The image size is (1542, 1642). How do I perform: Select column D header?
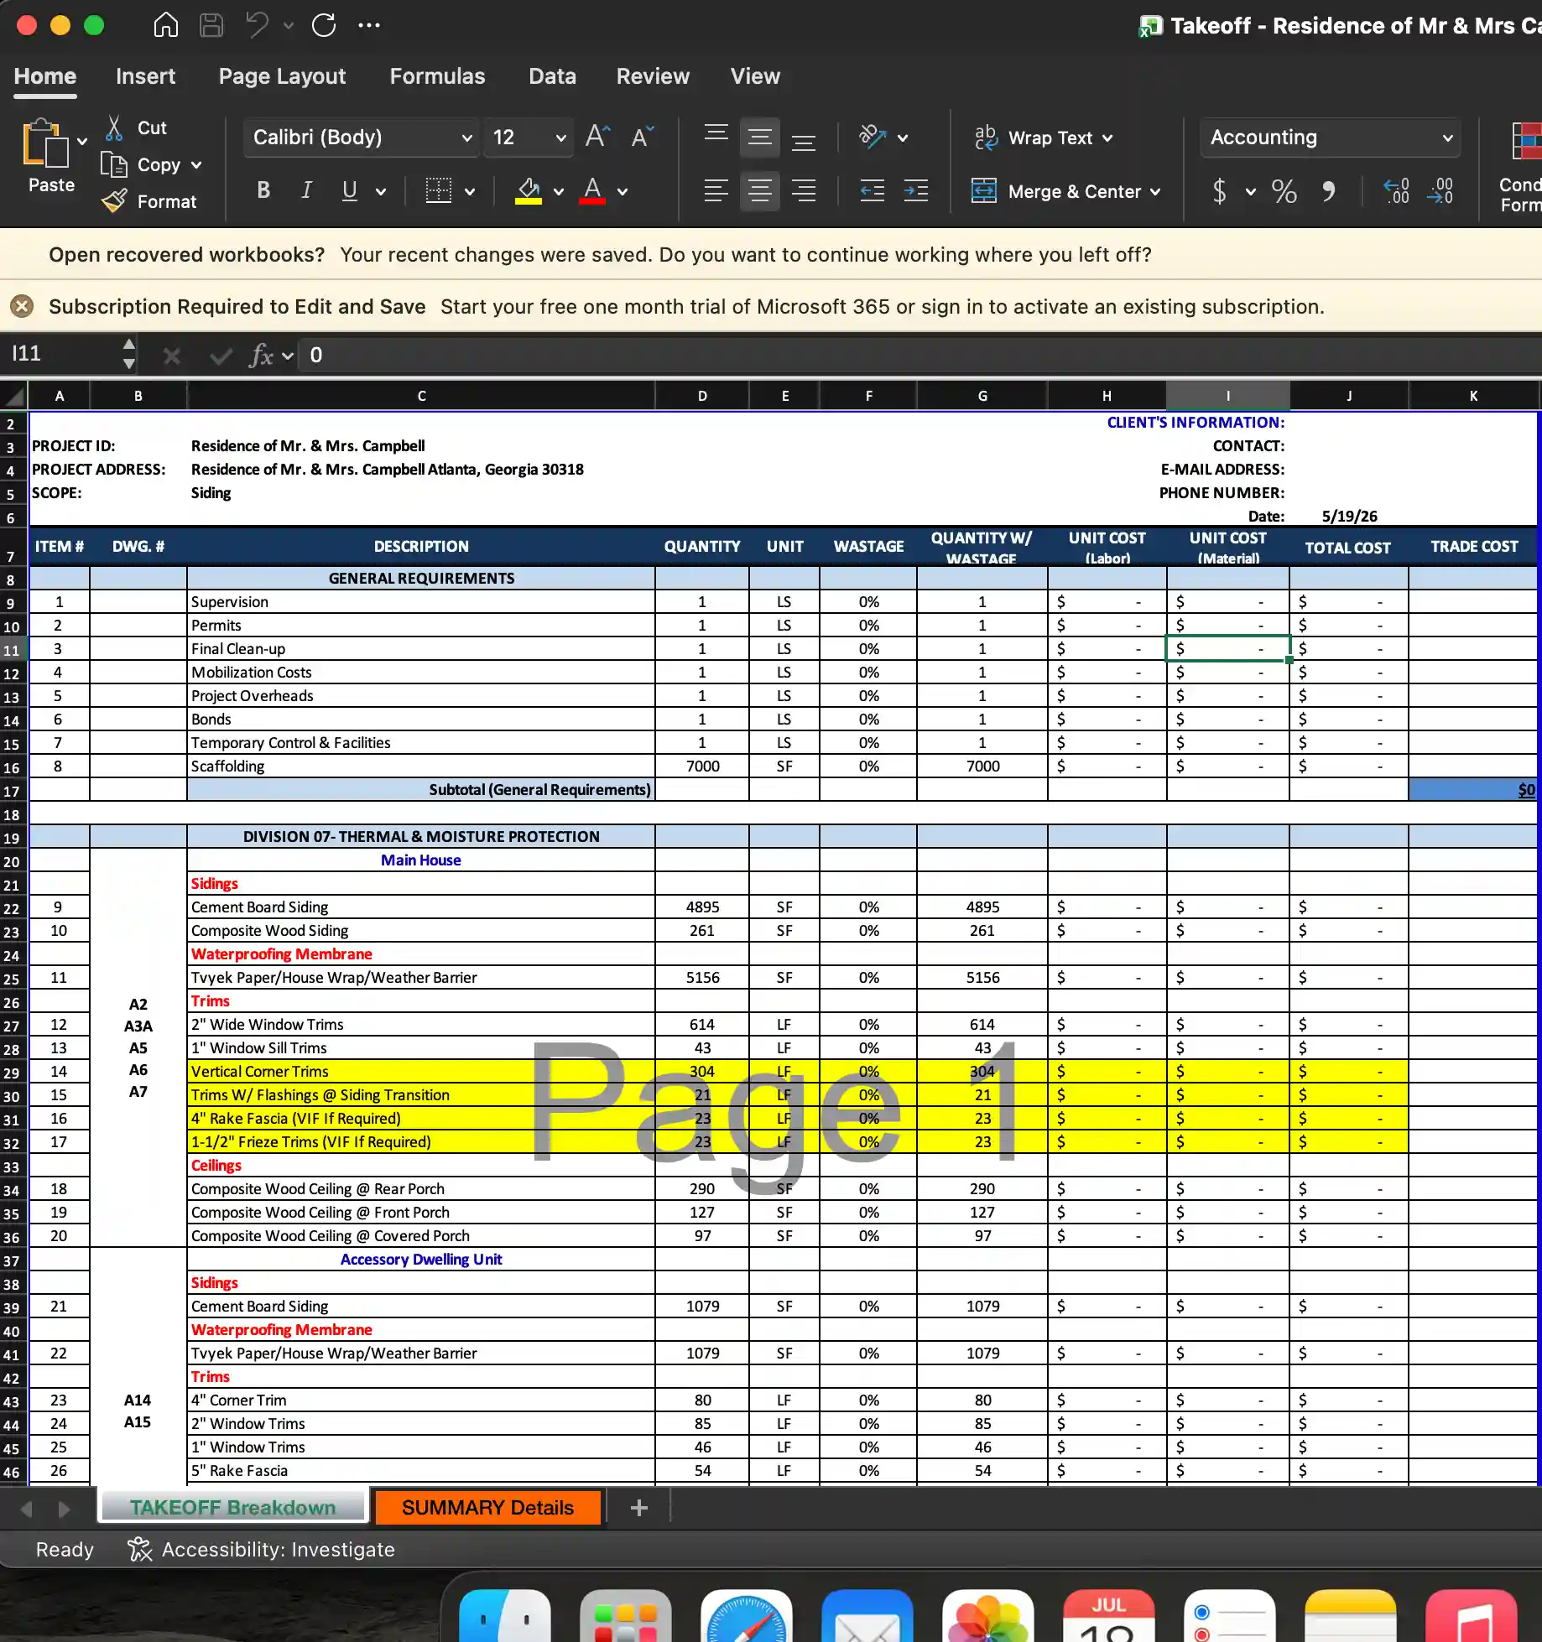(702, 395)
